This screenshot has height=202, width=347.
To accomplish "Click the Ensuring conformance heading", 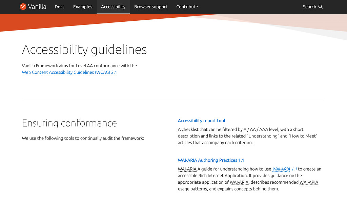I will (69, 123).
